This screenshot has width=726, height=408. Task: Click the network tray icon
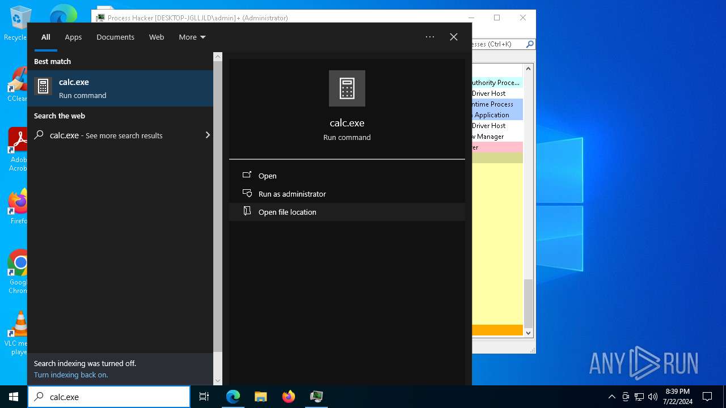639,397
